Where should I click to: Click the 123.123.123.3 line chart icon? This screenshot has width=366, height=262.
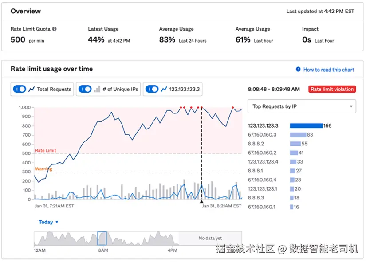point(164,89)
